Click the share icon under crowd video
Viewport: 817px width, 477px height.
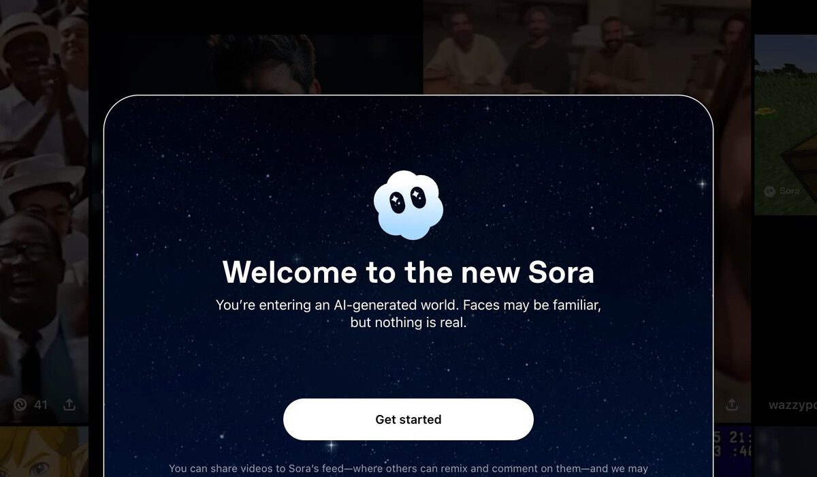pyautogui.click(x=69, y=405)
